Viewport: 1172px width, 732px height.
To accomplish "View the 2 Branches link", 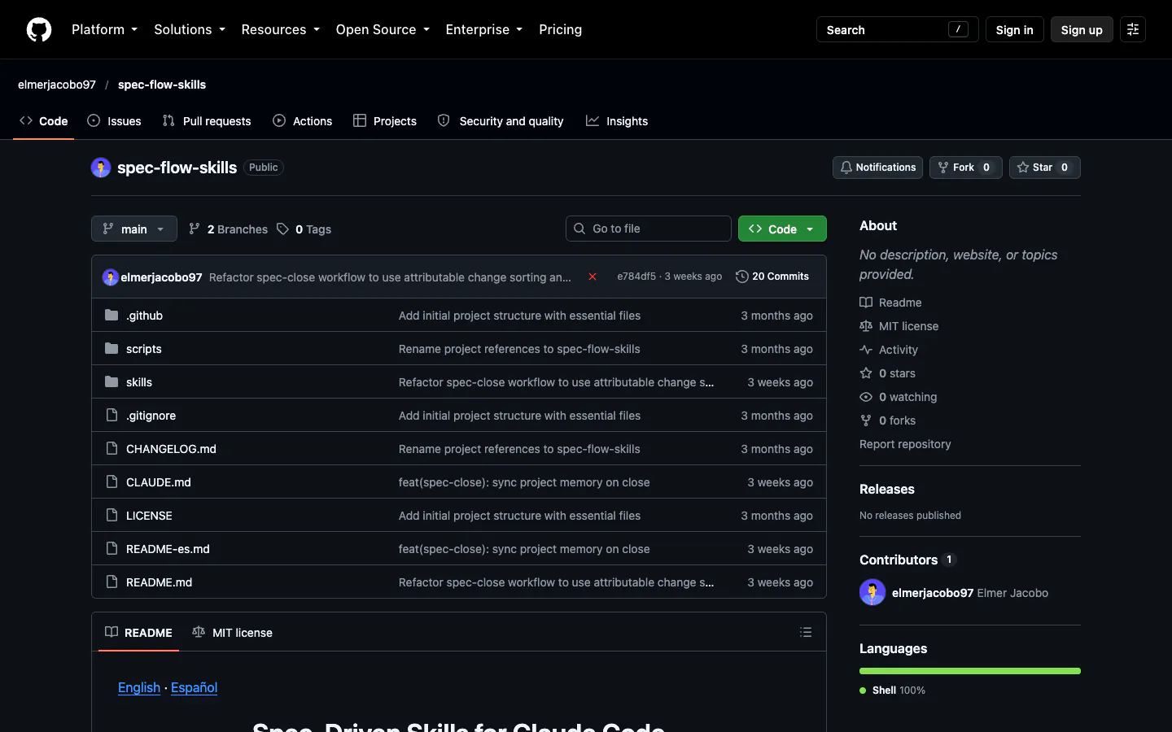I will pyautogui.click(x=228, y=229).
